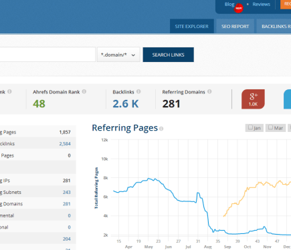This screenshot has height=250, width=291.
Task: Switch to the Site Explorer tab
Action: click(192, 26)
